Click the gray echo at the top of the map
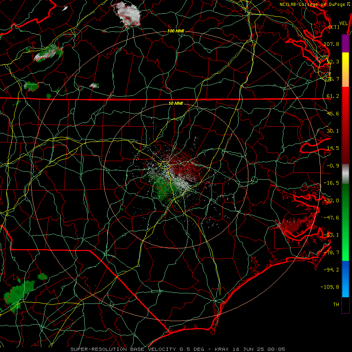This screenshot has width=352, height=352. [x=128, y=13]
